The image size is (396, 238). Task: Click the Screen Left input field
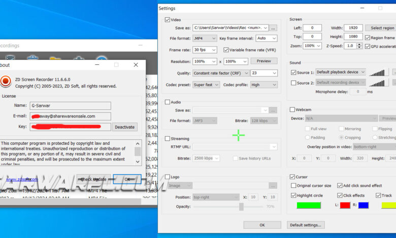coord(312,28)
